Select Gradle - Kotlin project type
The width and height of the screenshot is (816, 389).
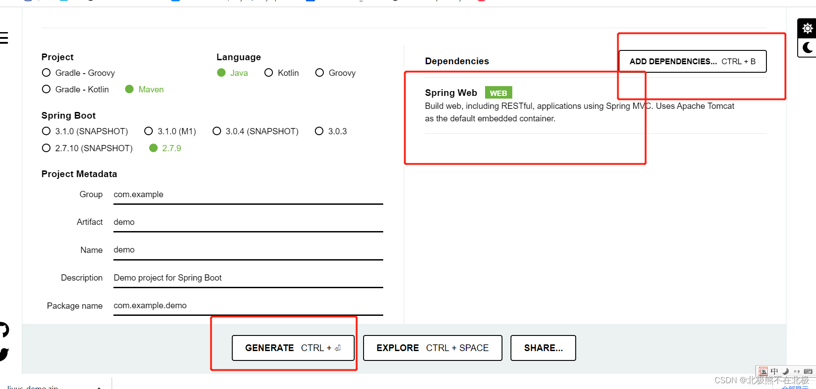(x=75, y=89)
